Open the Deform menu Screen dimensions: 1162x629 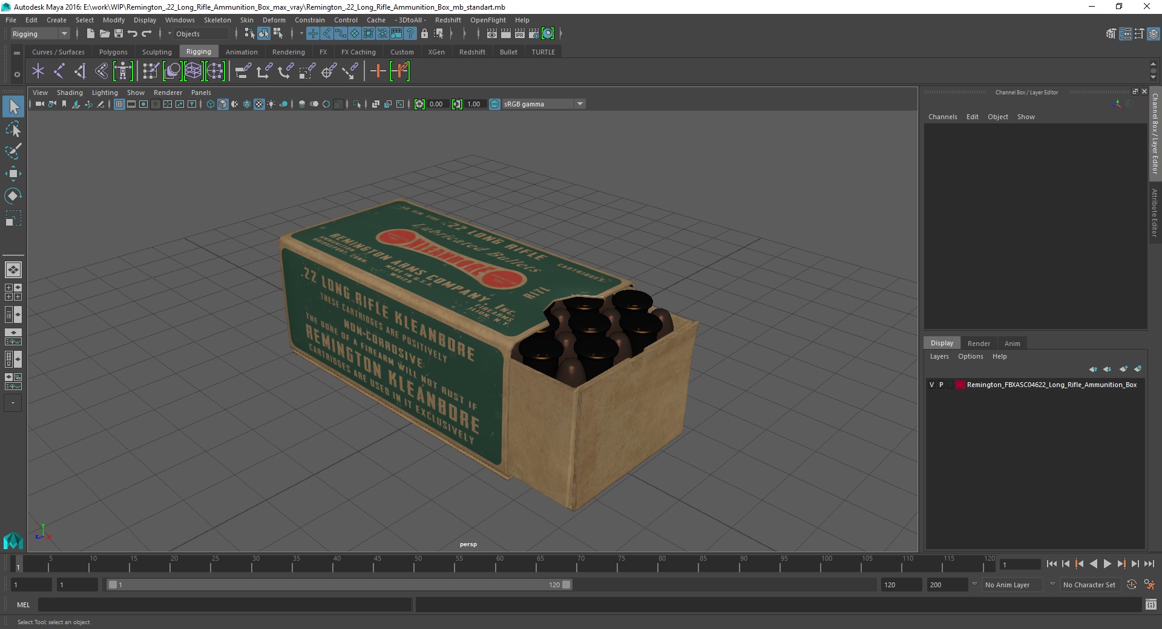274,20
